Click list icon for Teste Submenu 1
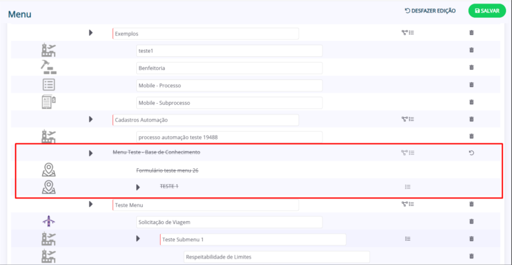This screenshot has width=512, height=265. pyautogui.click(x=408, y=239)
